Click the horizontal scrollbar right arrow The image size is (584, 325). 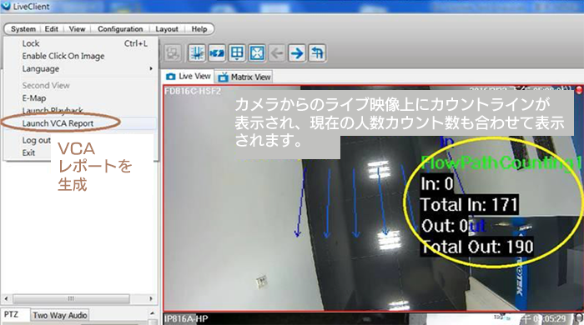click(x=150, y=298)
